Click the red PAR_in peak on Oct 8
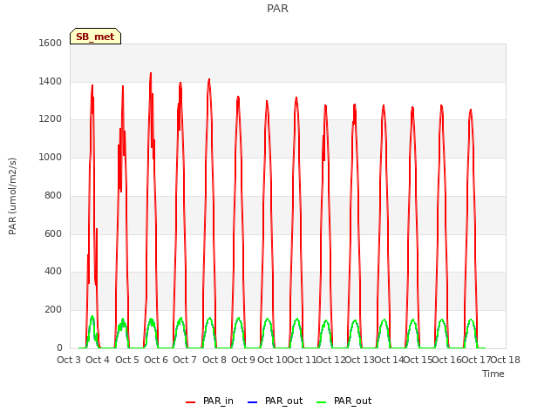The height and width of the screenshot is (418, 558). tap(209, 79)
